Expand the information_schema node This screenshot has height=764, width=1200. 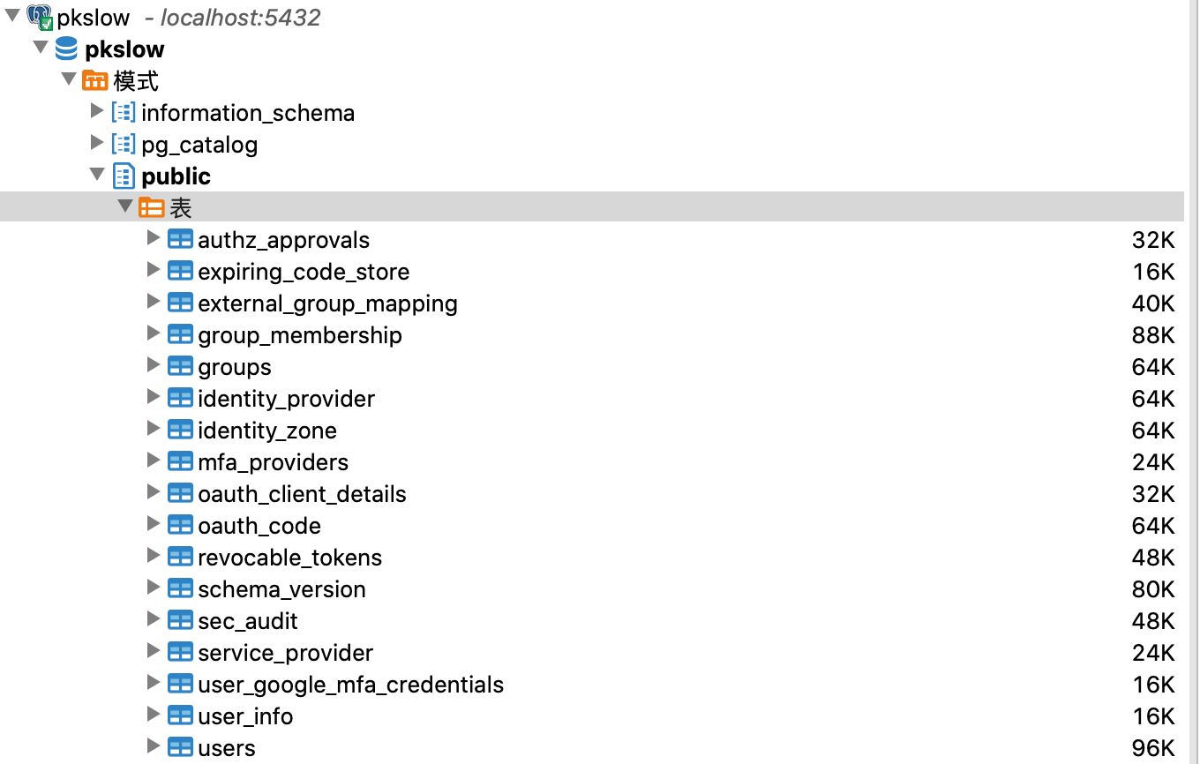tap(97, 112)
